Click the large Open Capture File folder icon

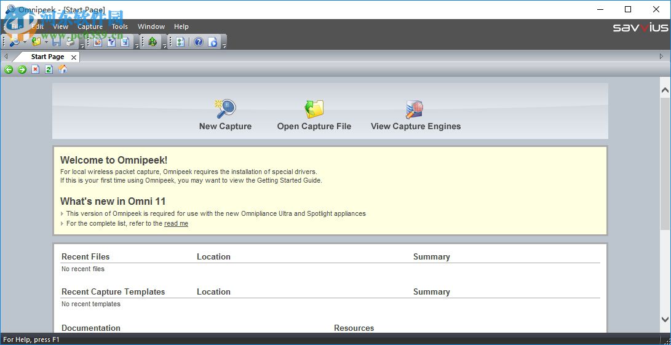[x=314, y=109]
